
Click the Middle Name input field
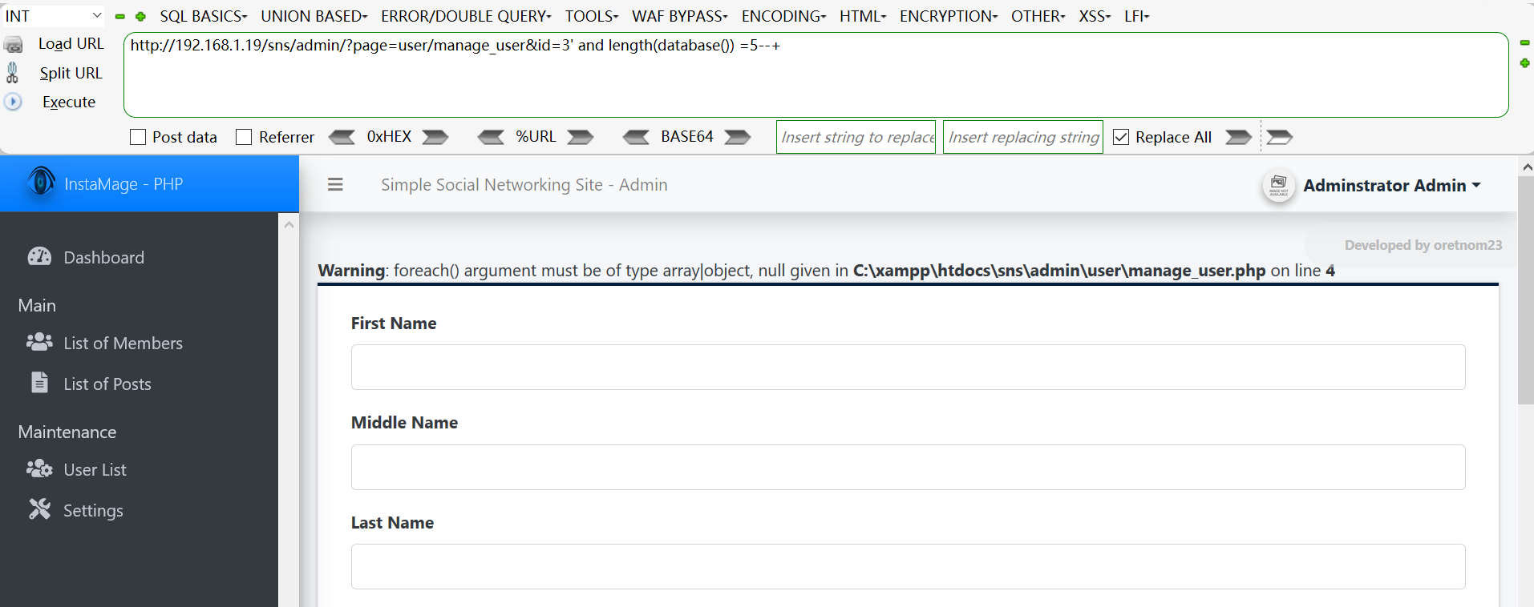[908, 467]
